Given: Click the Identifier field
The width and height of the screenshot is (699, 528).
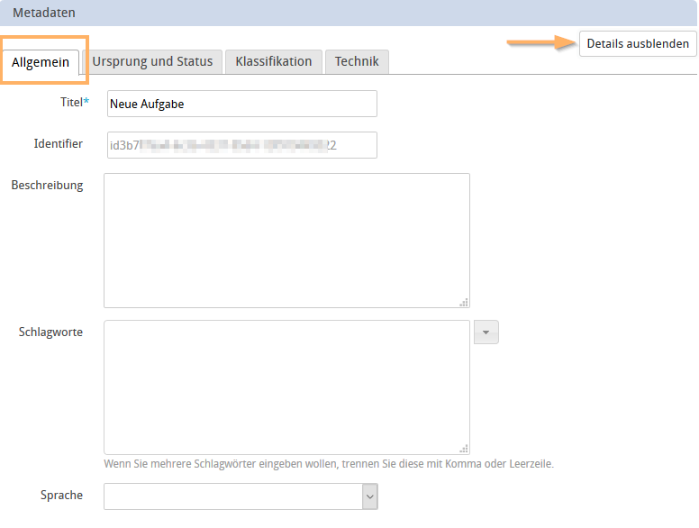Looking at the screenshot, I should [x=242, y=145].
